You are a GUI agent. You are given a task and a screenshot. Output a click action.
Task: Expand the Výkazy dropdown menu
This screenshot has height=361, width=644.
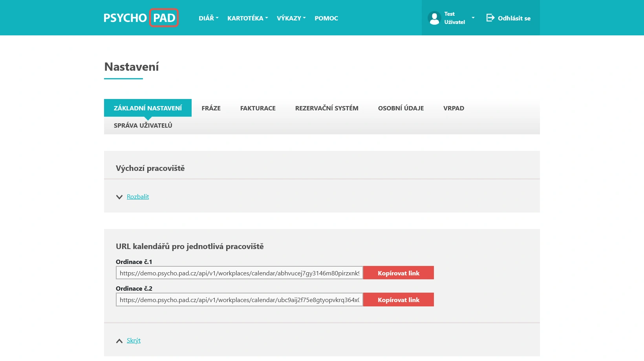click(291, 18)
